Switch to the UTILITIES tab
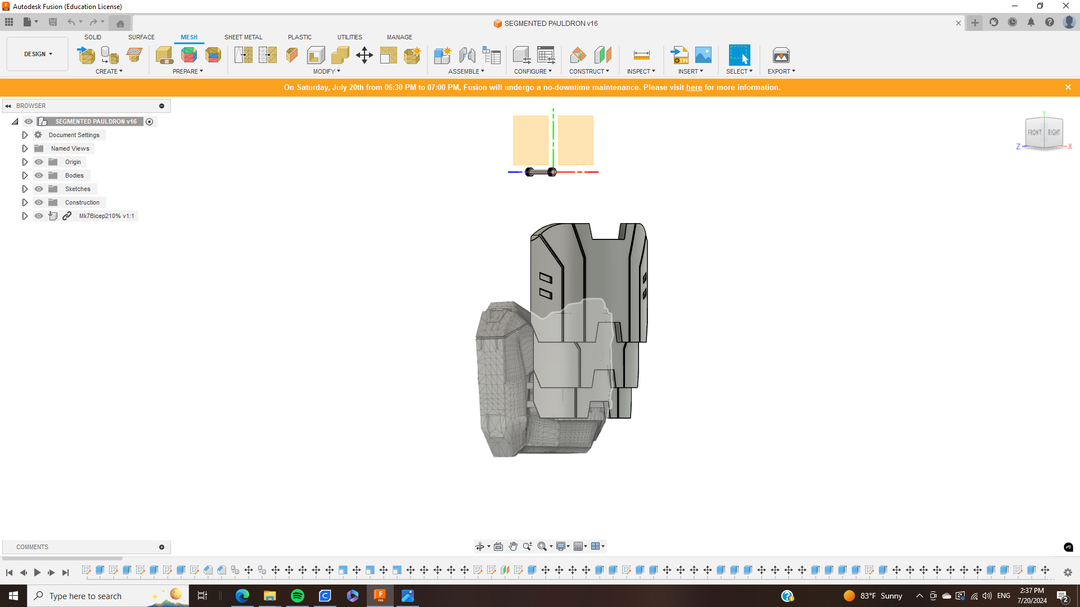Screen dimensions: 1080x607 coord(350,37)
